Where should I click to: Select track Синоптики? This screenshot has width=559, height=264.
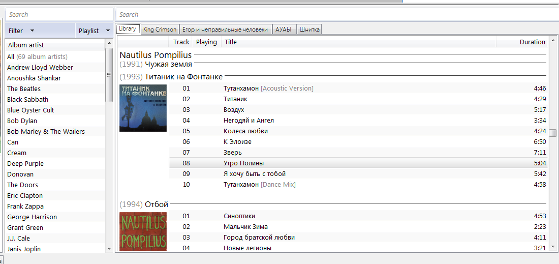(358, 216)
